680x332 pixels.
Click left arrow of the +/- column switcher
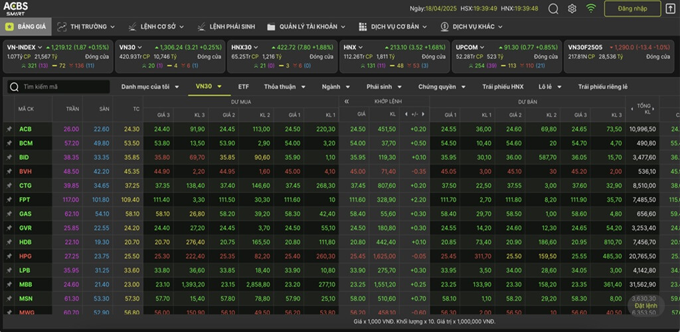tap(406, 114)
